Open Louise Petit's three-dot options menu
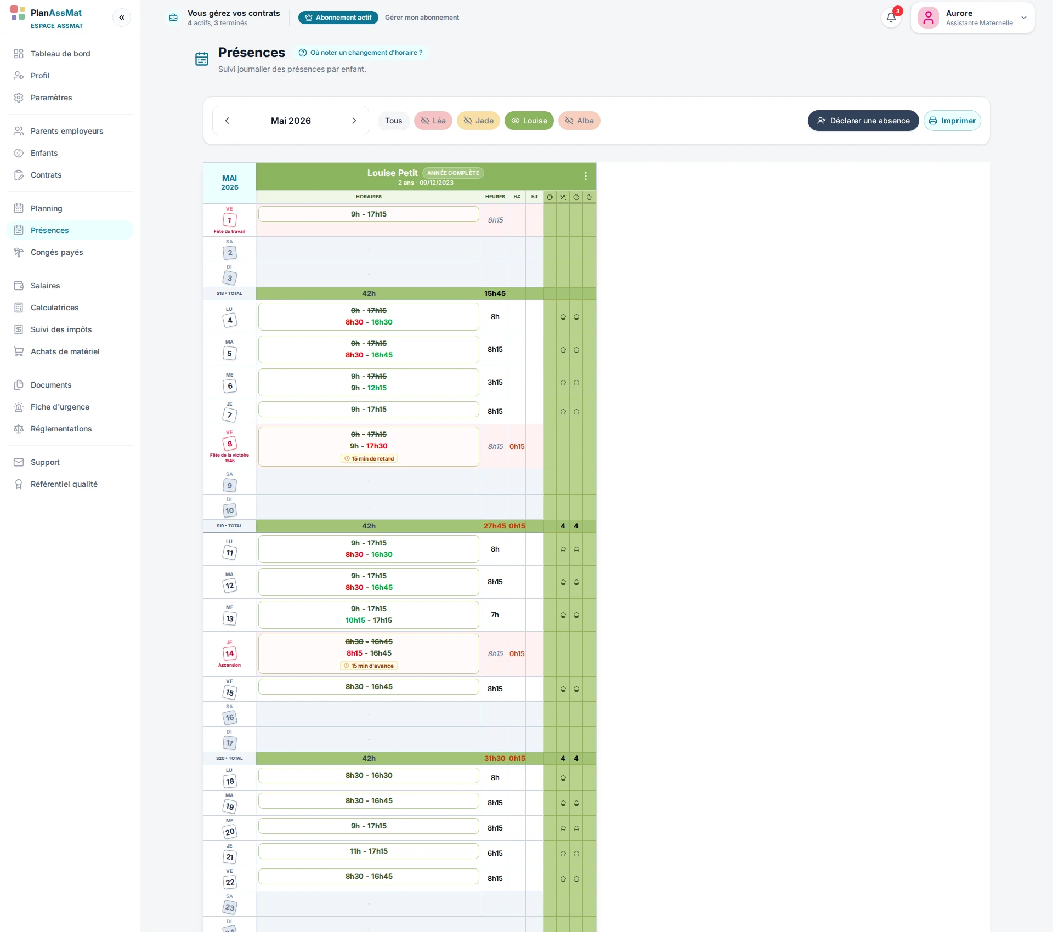Image resolution: width=1053 pixels, height=932 pixels. click(x=586, y=176)
